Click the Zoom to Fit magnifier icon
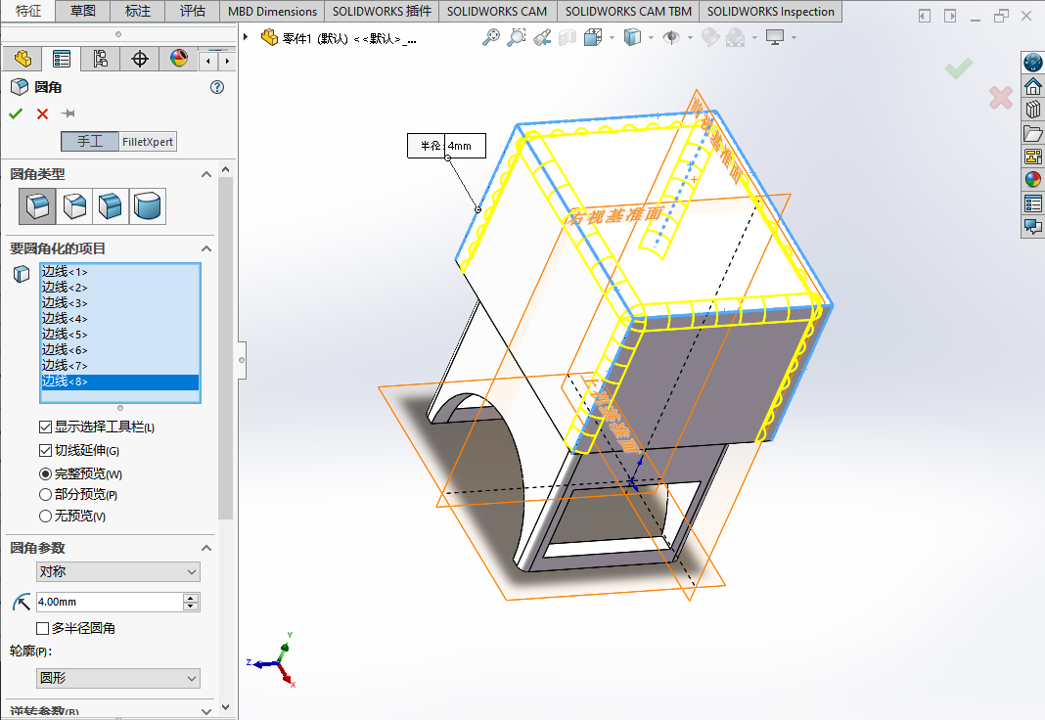Viewport: 1045px width, 720px height. pos(491,37)
